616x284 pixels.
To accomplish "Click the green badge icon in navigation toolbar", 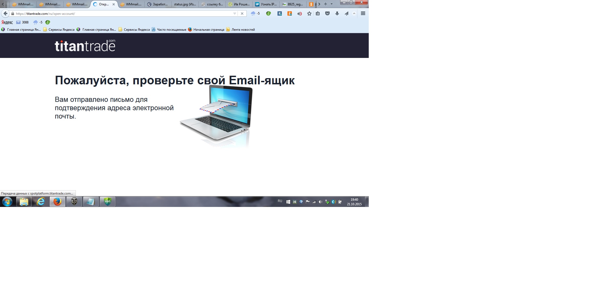I will pos(268,13).
